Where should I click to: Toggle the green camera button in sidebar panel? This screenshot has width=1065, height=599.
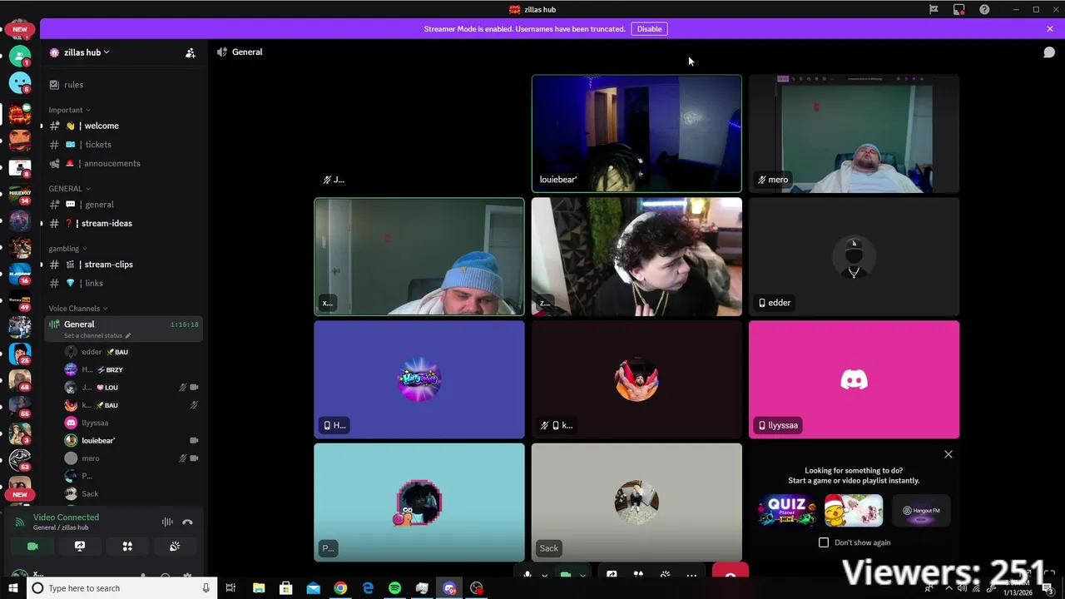pos(32,547)
